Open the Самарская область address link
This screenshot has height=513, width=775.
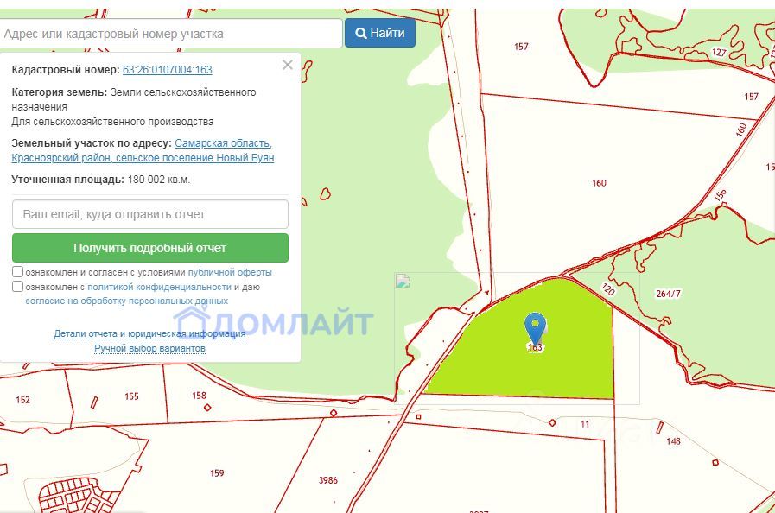[x=223, y=143]
